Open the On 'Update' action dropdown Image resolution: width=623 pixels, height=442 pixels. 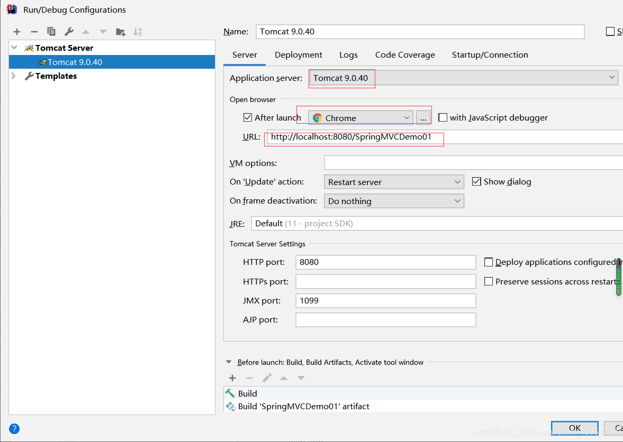[x=394, y=182]
